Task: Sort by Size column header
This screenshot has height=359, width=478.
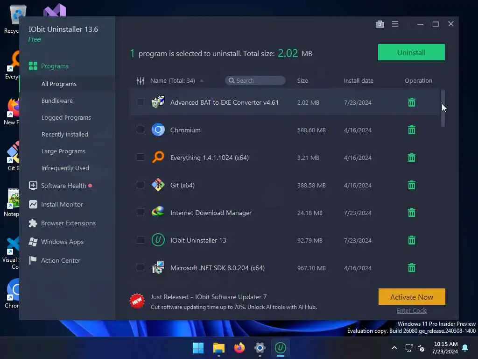Action: 302,80
